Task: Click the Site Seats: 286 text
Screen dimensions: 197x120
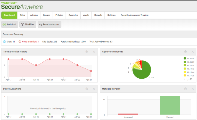Action: coord(50,42)
